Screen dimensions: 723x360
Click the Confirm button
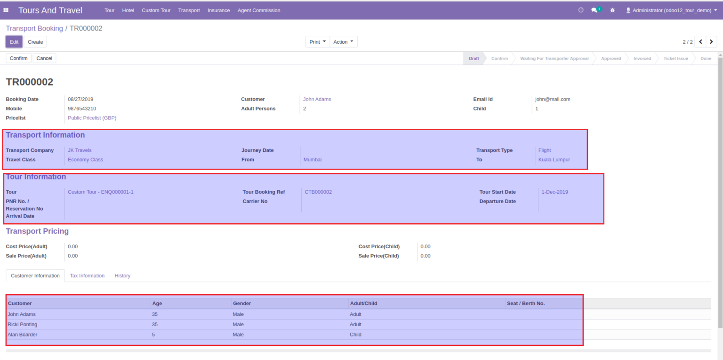(x=18, y=58)
